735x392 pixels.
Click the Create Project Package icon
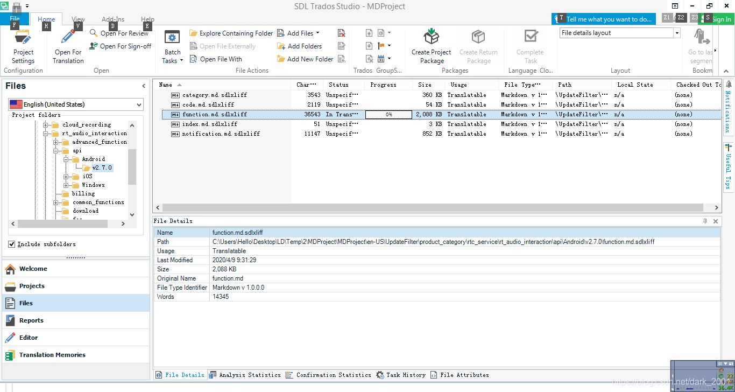click(x=432, y=37)
